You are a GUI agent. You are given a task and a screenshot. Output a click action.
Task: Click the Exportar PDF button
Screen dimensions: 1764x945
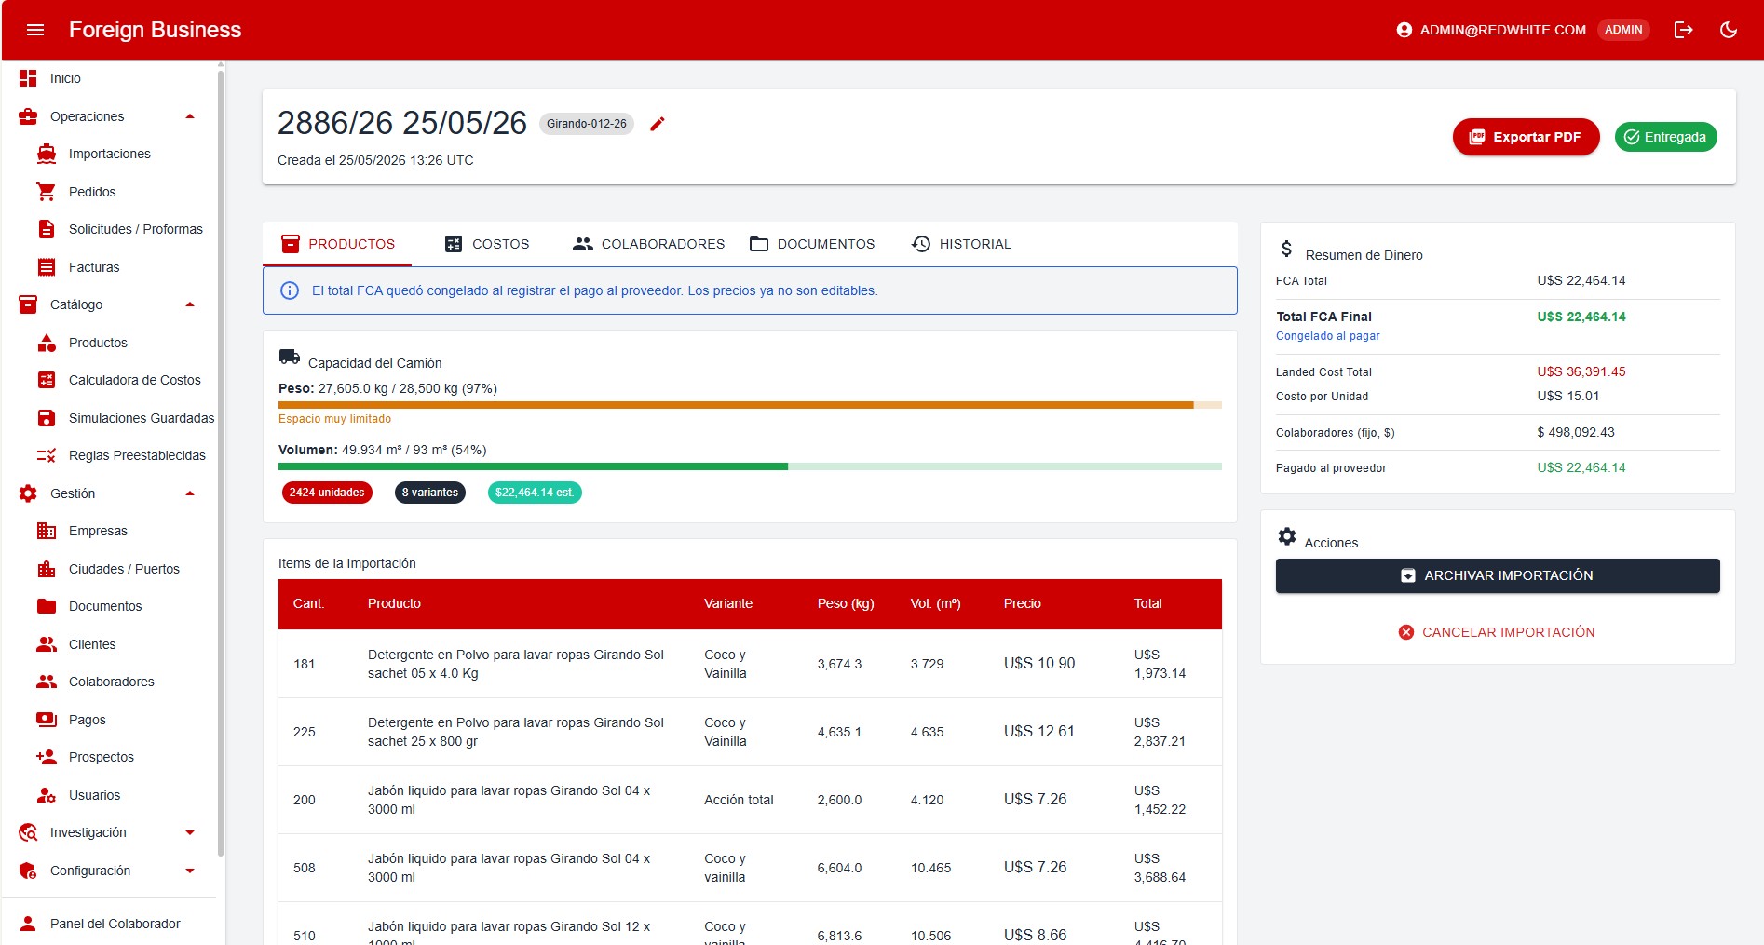pyautogui.click(x=1526, y=137)
